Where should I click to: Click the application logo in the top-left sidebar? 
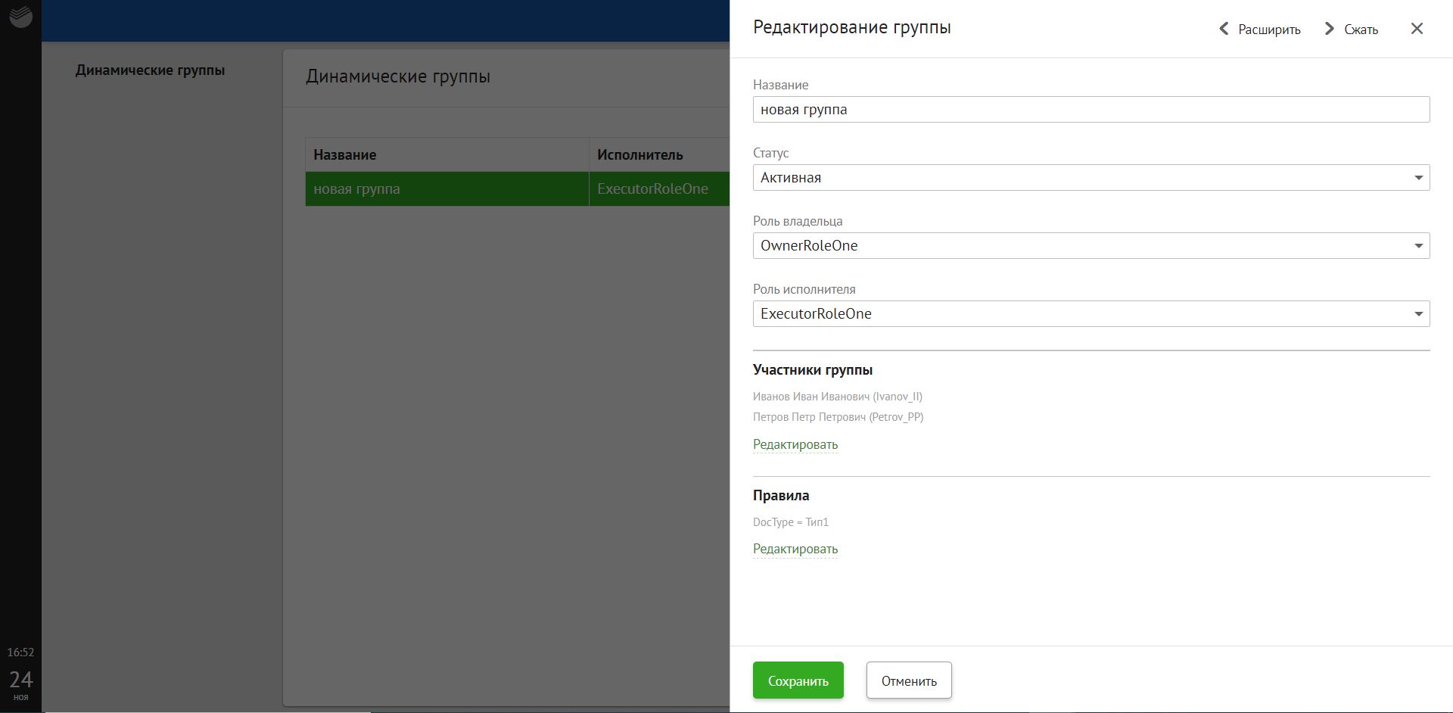click(x=20, y=17)
